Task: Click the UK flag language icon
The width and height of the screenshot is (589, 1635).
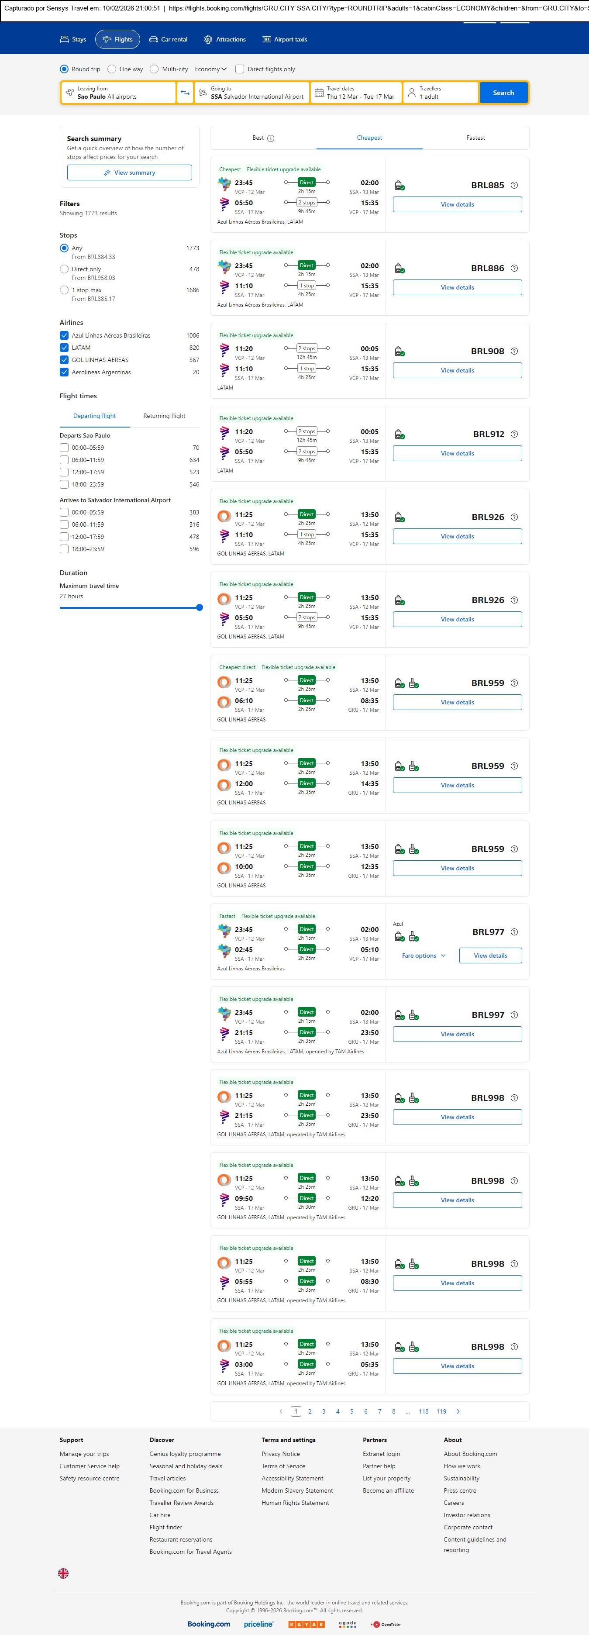Action: click(63, 1572)
